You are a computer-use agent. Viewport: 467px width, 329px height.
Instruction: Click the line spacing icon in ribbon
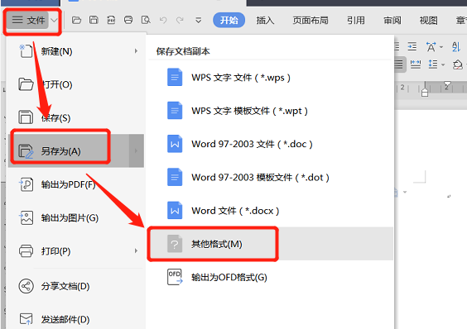433,64
